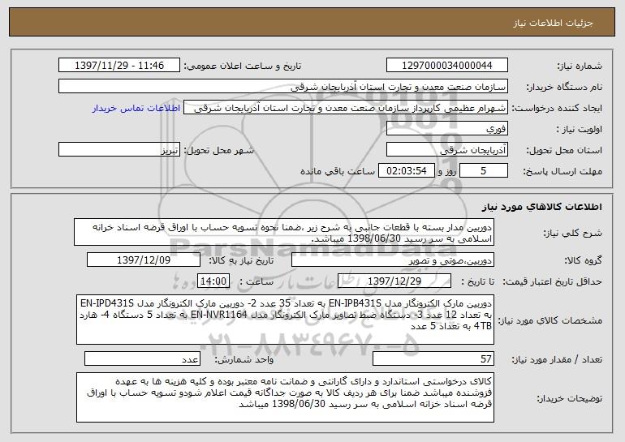Click the header جزئیات اطلاعات نیاز
The image size is (625, 442).
point(553,23)
